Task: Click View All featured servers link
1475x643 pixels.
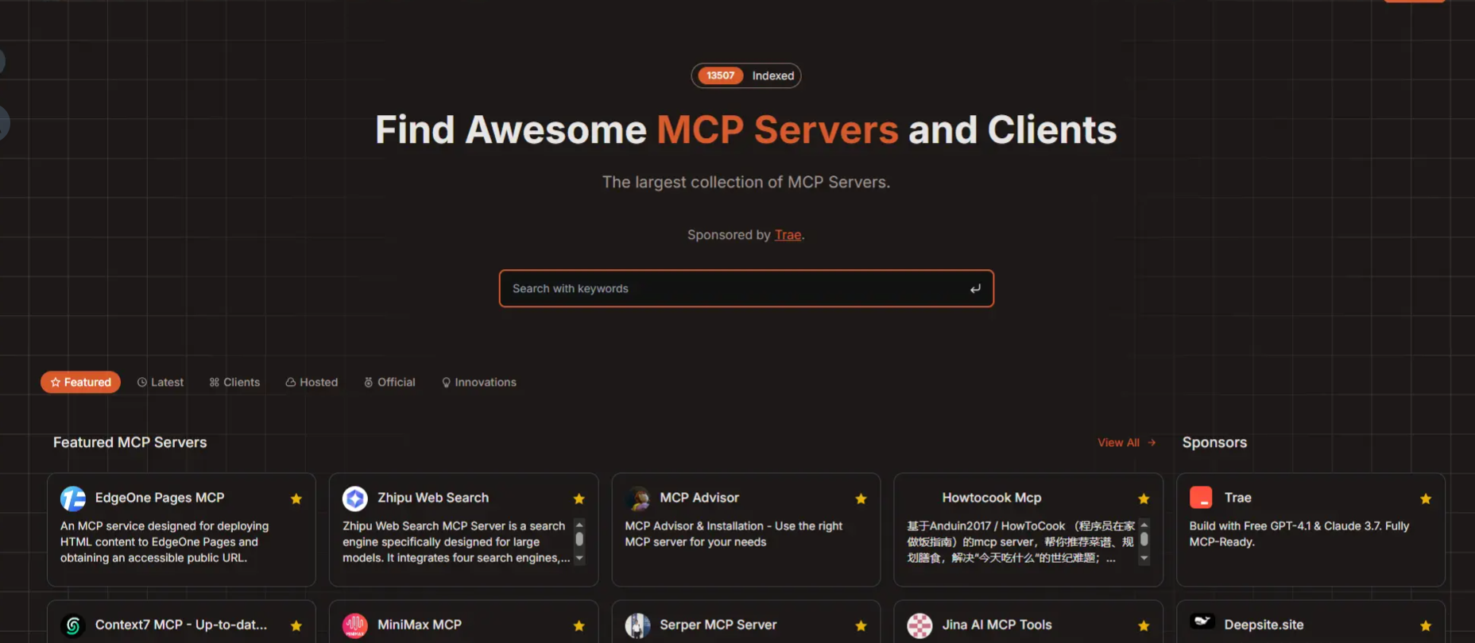Action: pyautogui.click(x=1126, y=442)
